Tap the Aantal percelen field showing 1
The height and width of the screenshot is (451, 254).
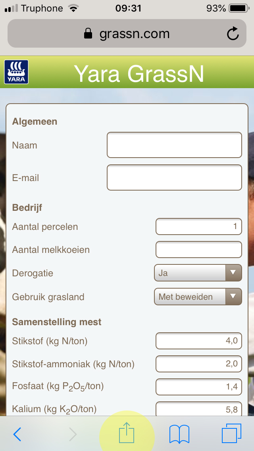pyautogui.click(x=198, y=226)
